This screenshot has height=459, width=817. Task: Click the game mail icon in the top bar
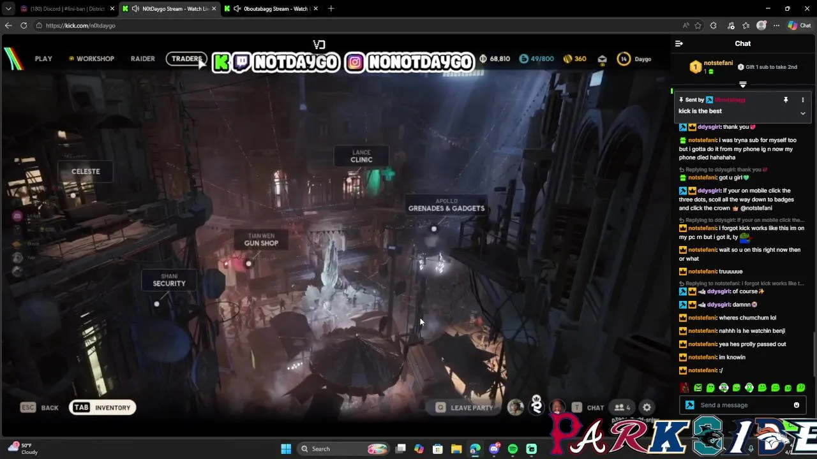coord(602,59)
